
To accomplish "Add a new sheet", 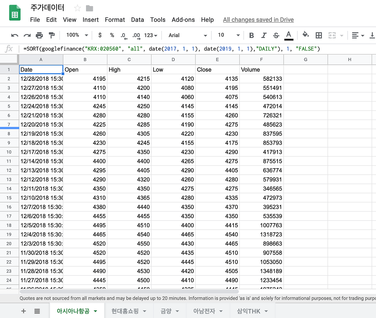I will 23,311.
